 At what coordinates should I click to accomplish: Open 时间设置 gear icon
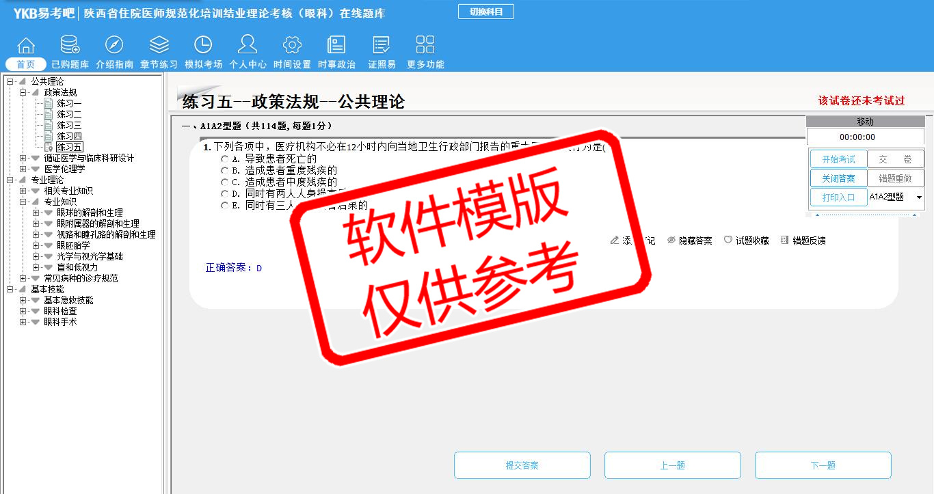point(292,46)
